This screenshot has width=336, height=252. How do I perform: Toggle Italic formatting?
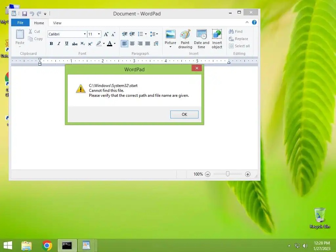click(x=59, y=44)
